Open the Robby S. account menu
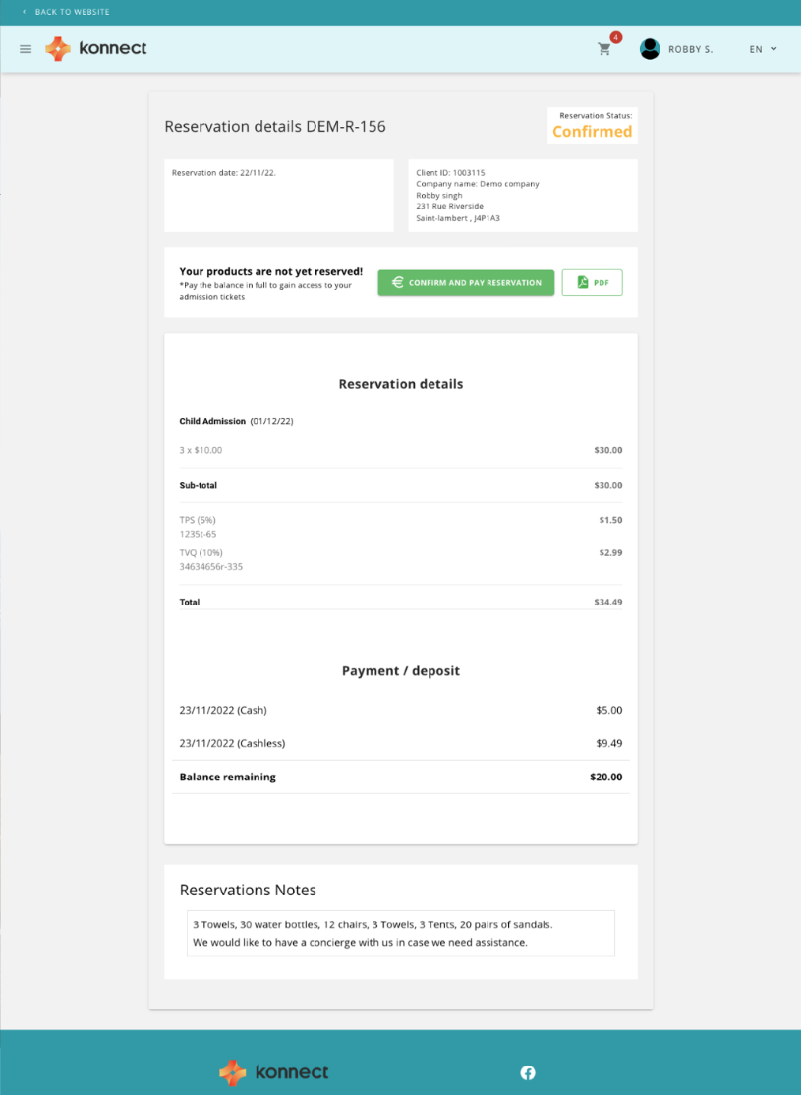 [x=690, y=49]
